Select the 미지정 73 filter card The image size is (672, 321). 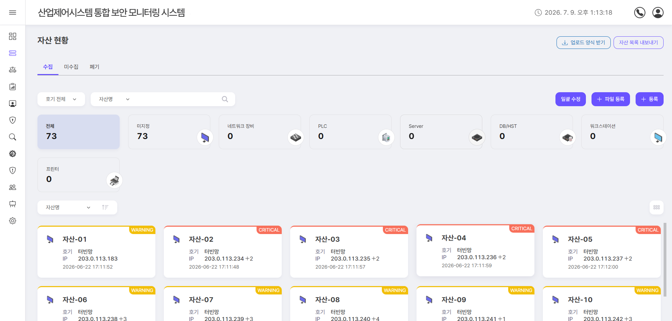169,132
